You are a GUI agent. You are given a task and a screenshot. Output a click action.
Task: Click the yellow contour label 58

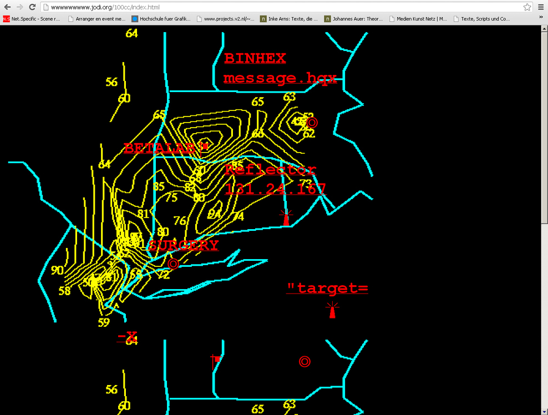tap(65, 291)
